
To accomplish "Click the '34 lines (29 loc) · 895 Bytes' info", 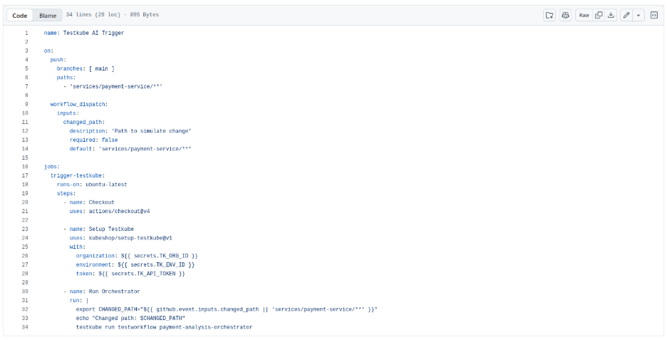I will (113, 14).
